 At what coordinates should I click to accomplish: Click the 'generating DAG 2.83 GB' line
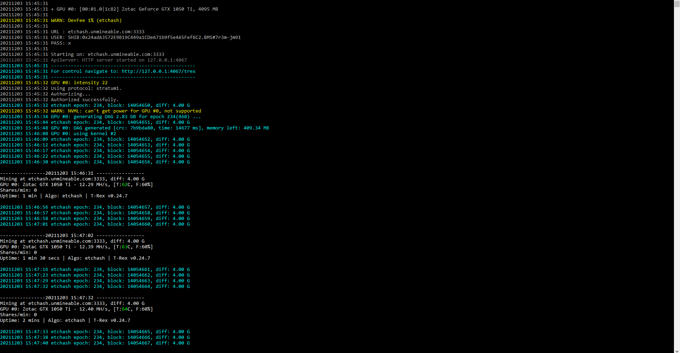[101, 117]
